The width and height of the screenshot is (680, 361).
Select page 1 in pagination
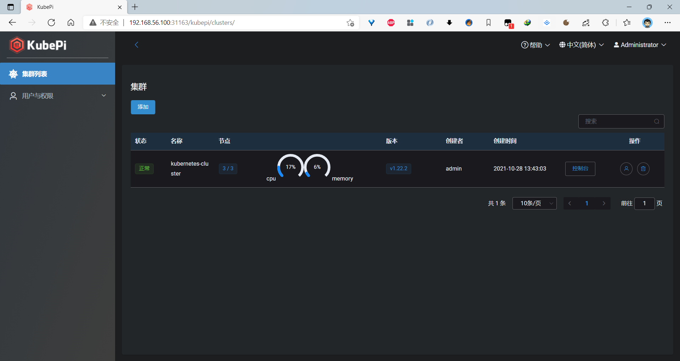[587, 203]
